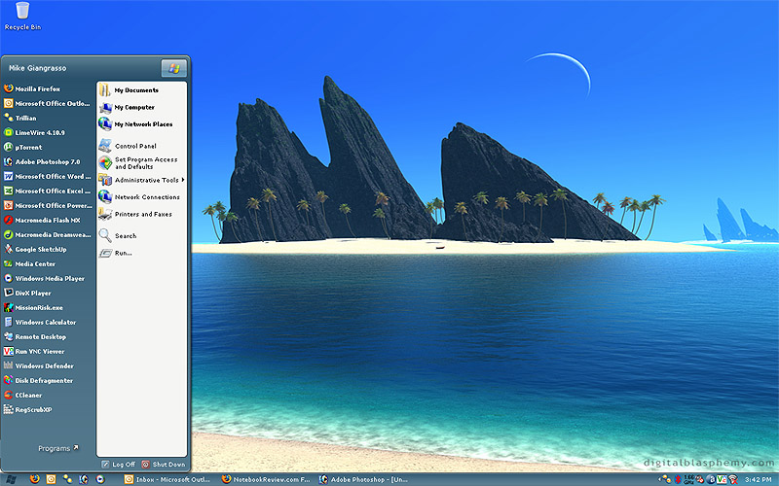Switch to NotebookReview.com Firefox taskbar window

pos(266,479)
